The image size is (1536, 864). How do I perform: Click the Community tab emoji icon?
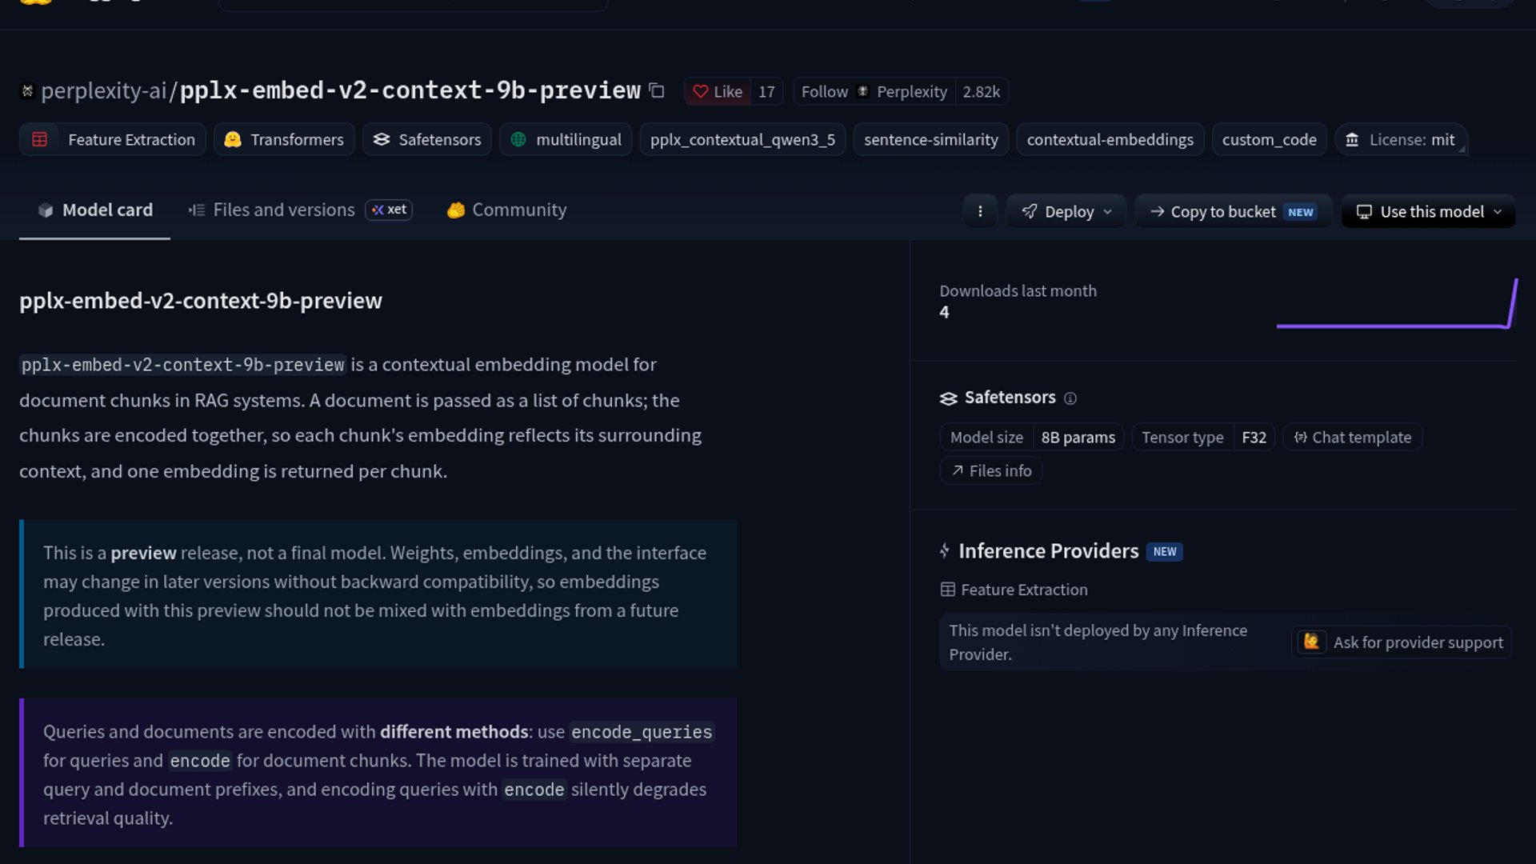pyautogui.click(x=456, y=210)
